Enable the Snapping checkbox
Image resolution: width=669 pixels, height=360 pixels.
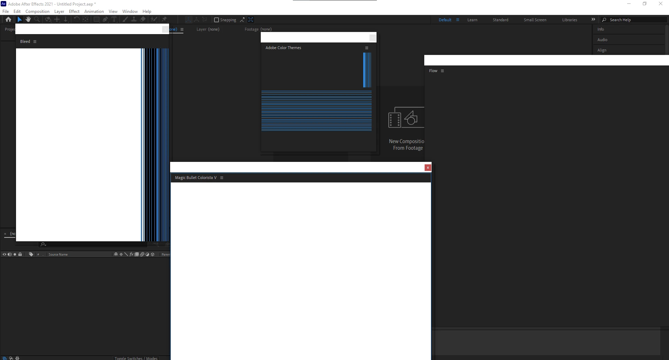coord(216,20)
